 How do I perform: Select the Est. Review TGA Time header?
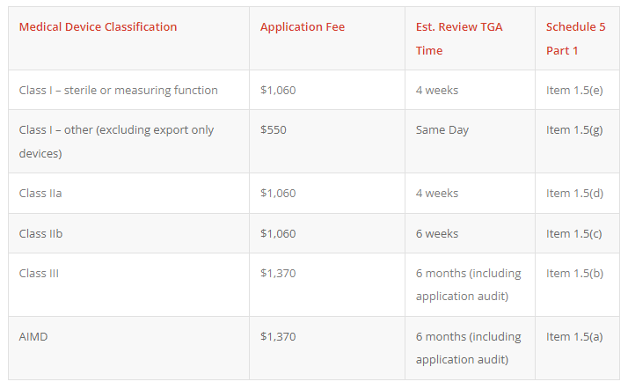click(459, 39)
